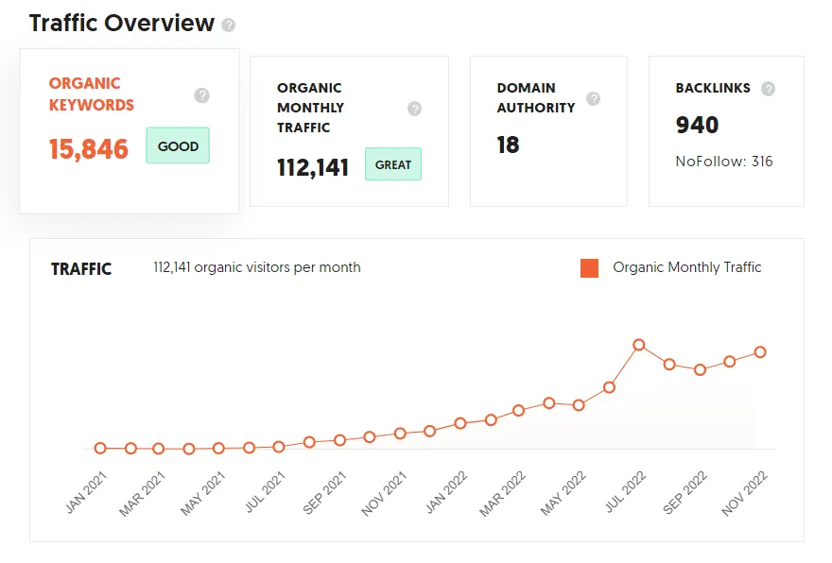Click the JAN 2021 axis label

point(86,492)
